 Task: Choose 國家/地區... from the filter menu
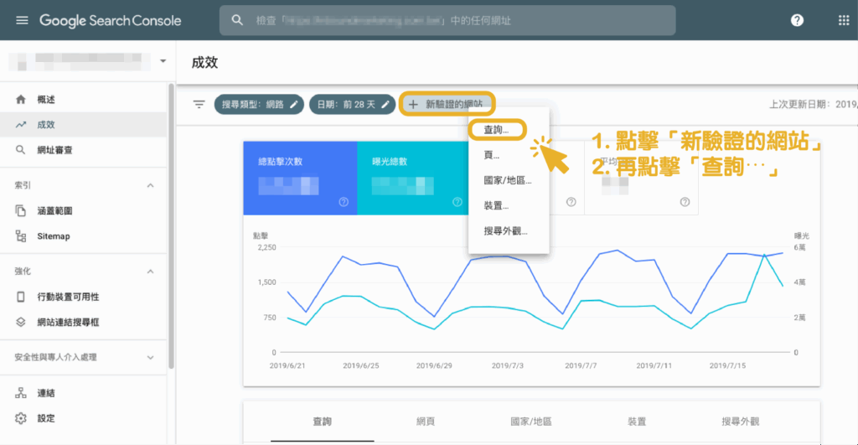point(509,180)
